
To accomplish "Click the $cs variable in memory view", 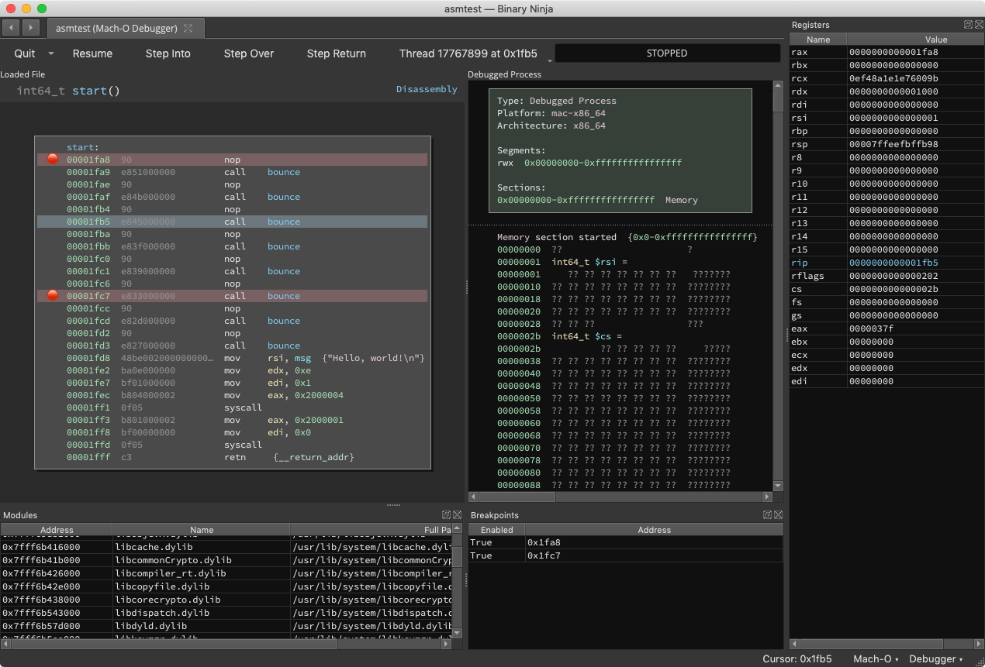I will click(x=603, y=336).
